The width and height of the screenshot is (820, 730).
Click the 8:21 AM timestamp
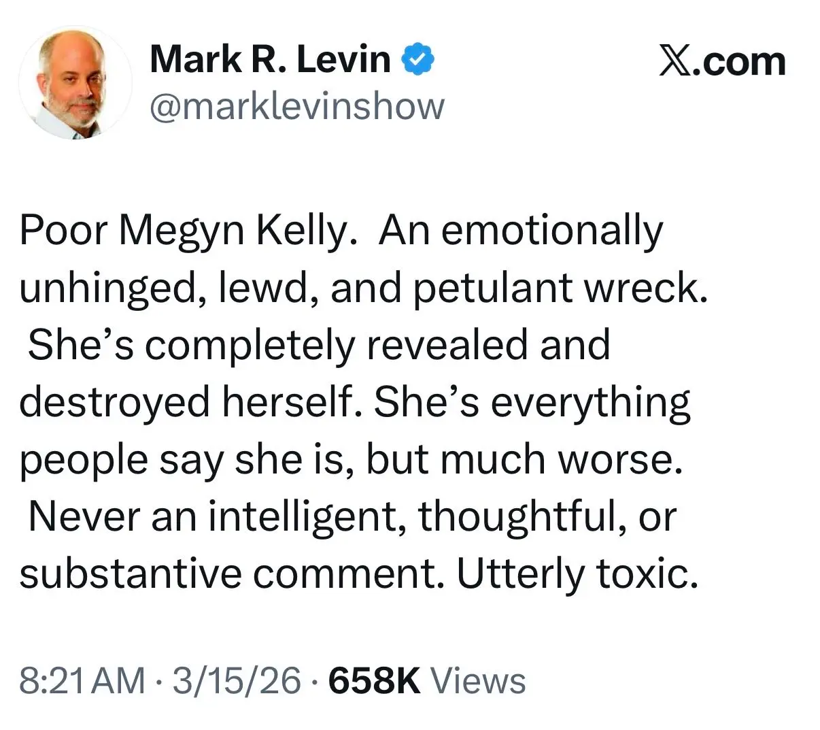(x=82, y=680)
